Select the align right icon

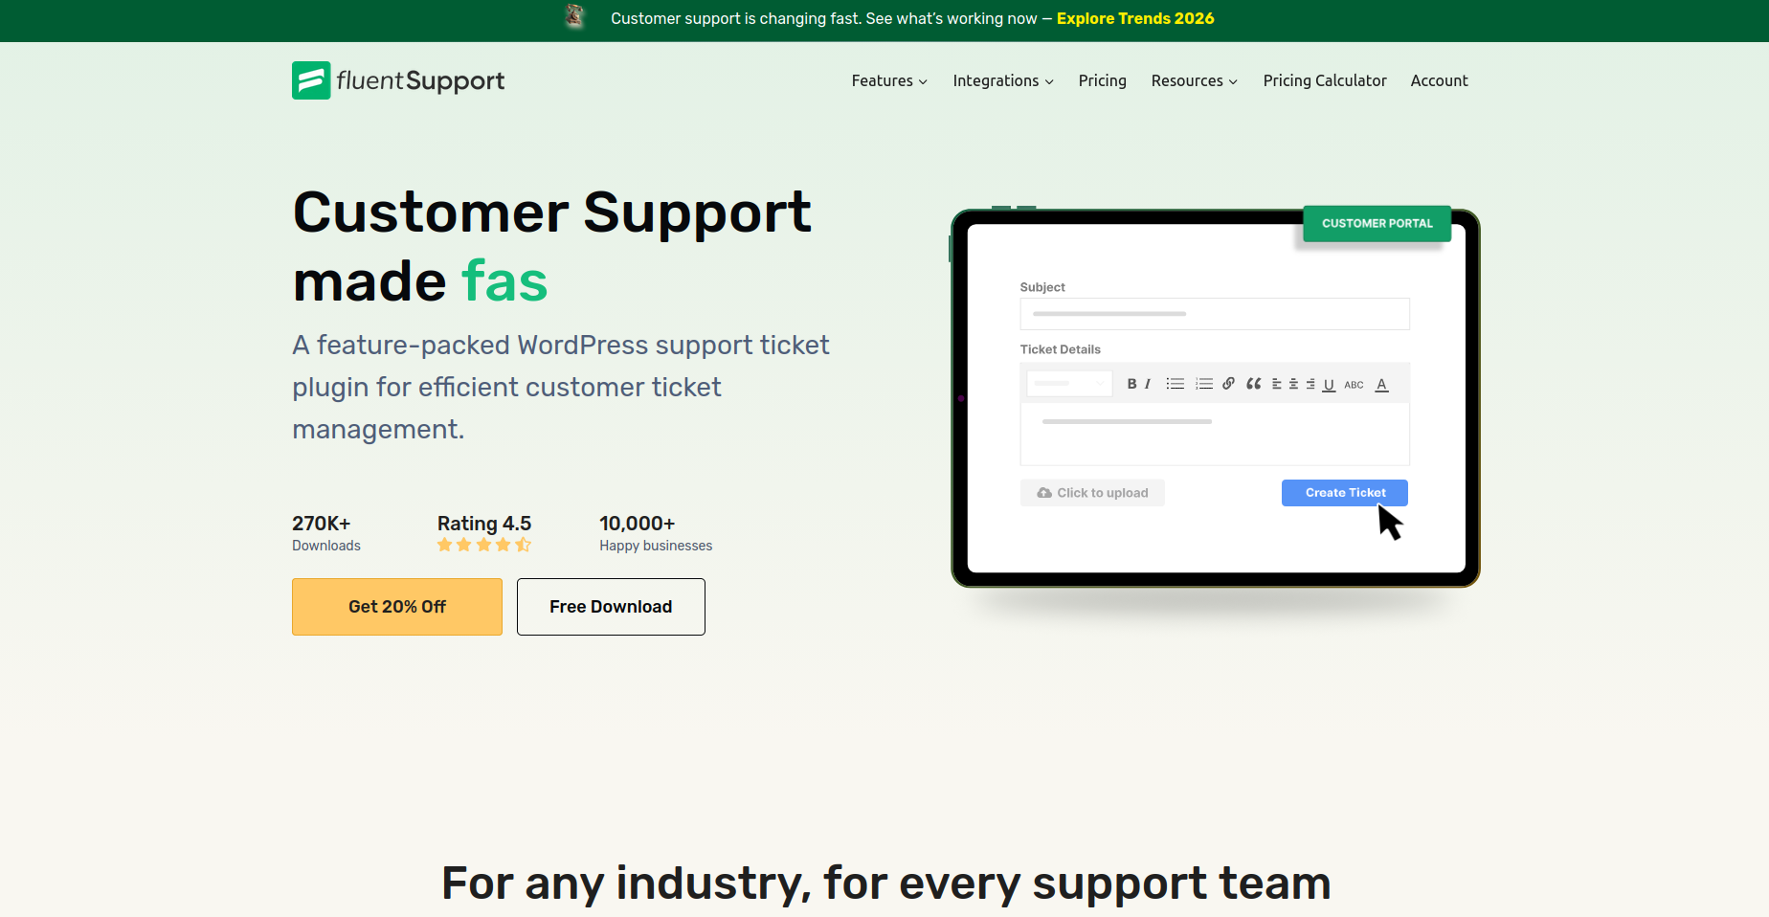1310,384
